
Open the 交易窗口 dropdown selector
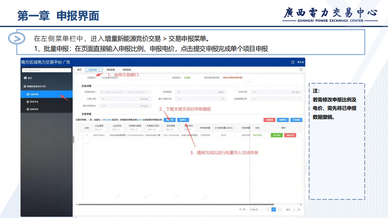(x=134, y=78)
